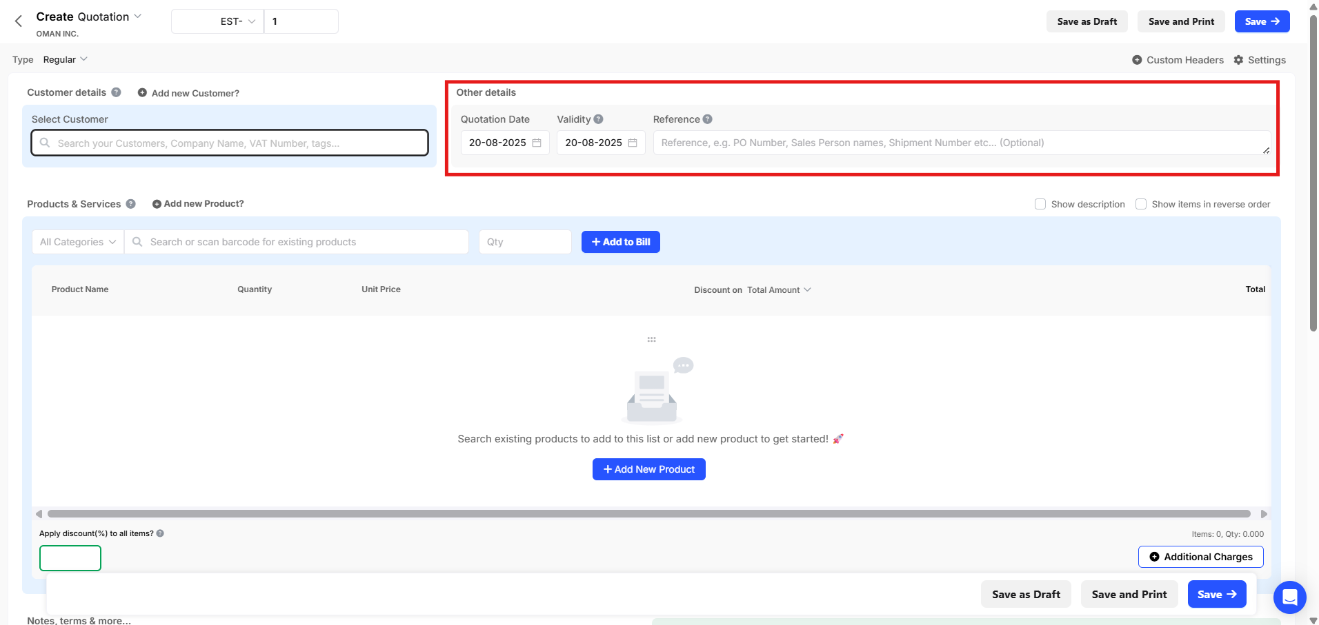Click the product search or barcode field
This screenshot has width=1319, height=625.
tap(297, 242)
